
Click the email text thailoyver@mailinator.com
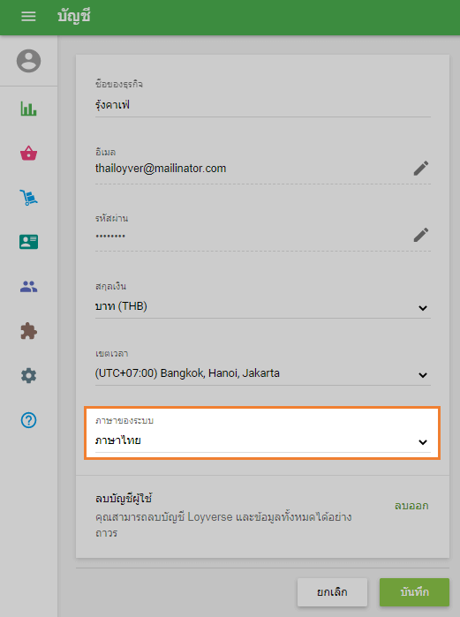tap(161, 169)
